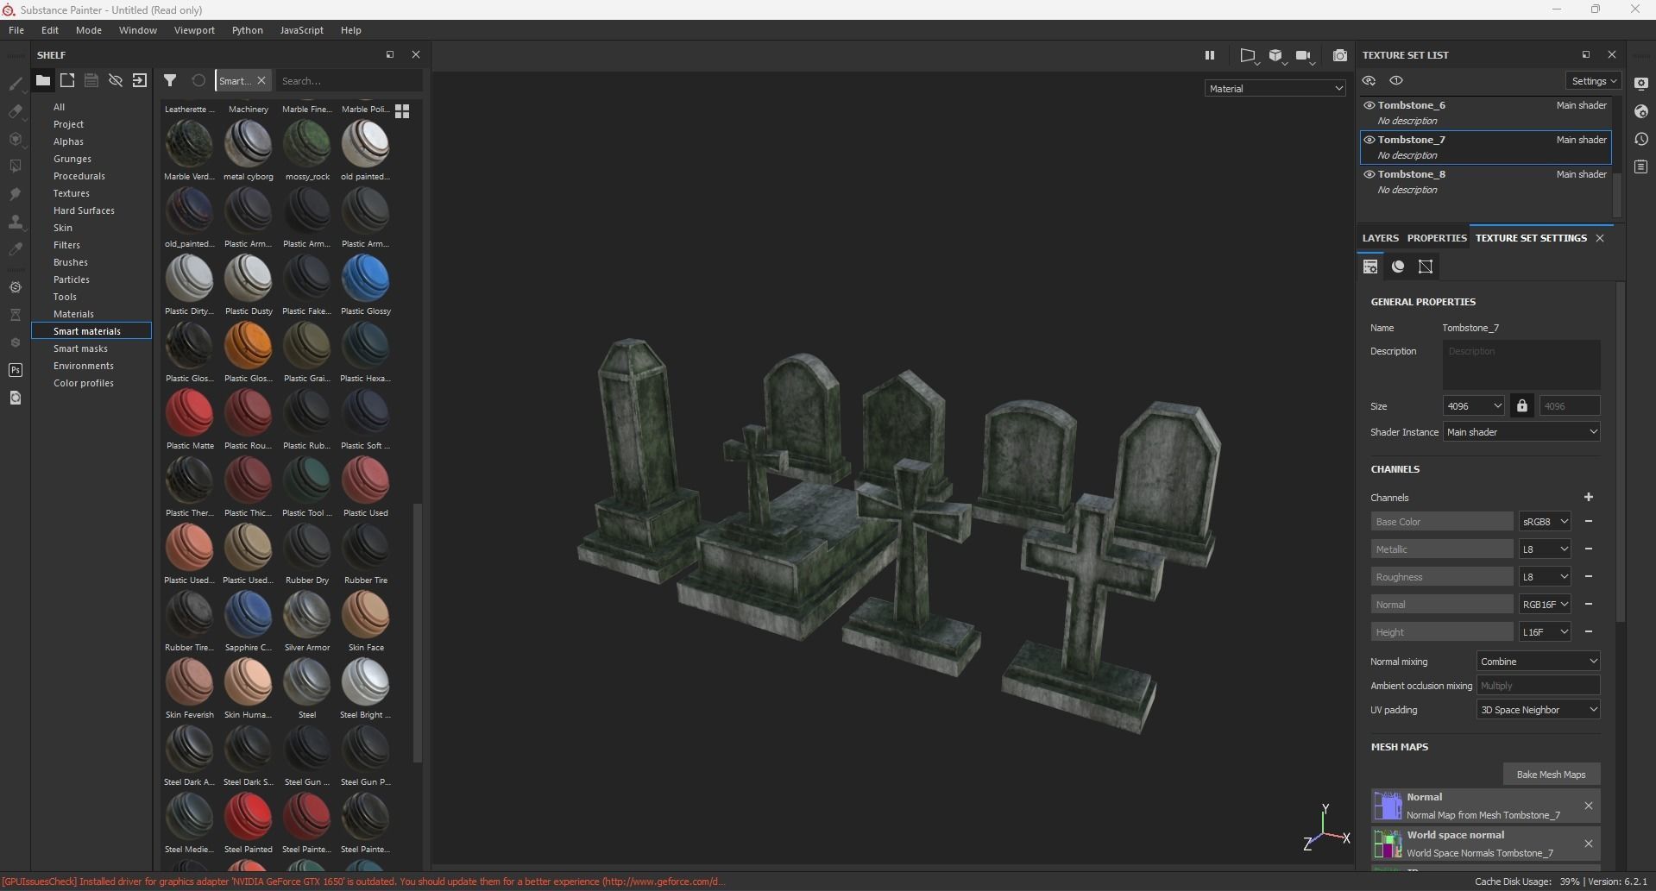Image resolution: width=1656 pixels, height=891 pixels.
Task: Click the shelf new tab icon
Action: click(67, 80)
